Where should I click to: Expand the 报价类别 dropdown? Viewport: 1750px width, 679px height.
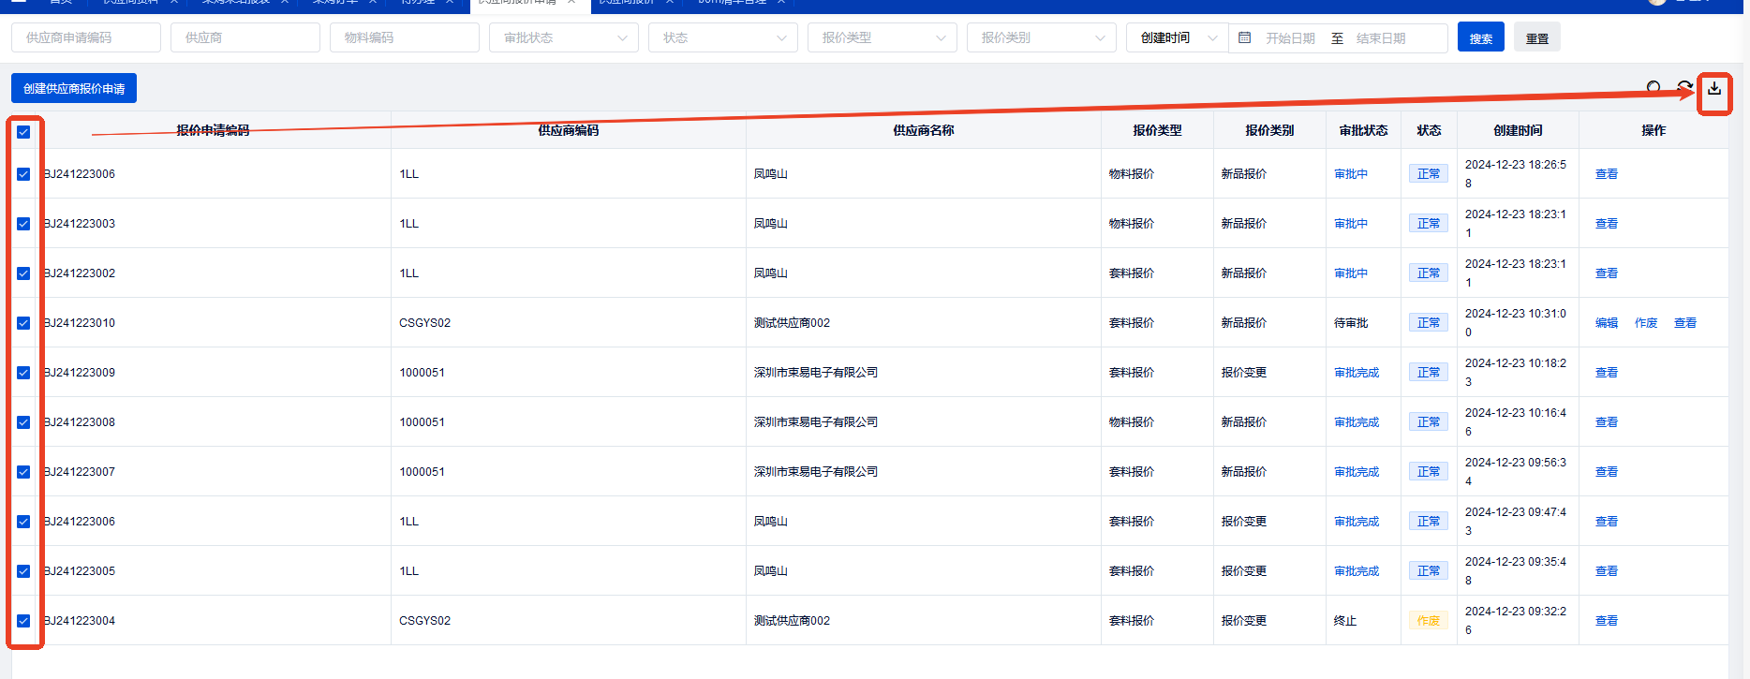coord(1042,37)
